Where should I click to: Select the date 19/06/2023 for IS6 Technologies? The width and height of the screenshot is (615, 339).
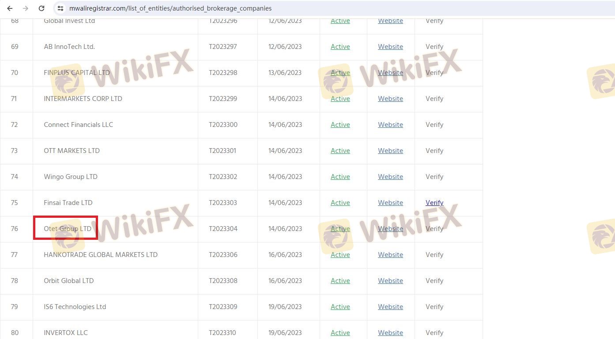coord(285,307)
